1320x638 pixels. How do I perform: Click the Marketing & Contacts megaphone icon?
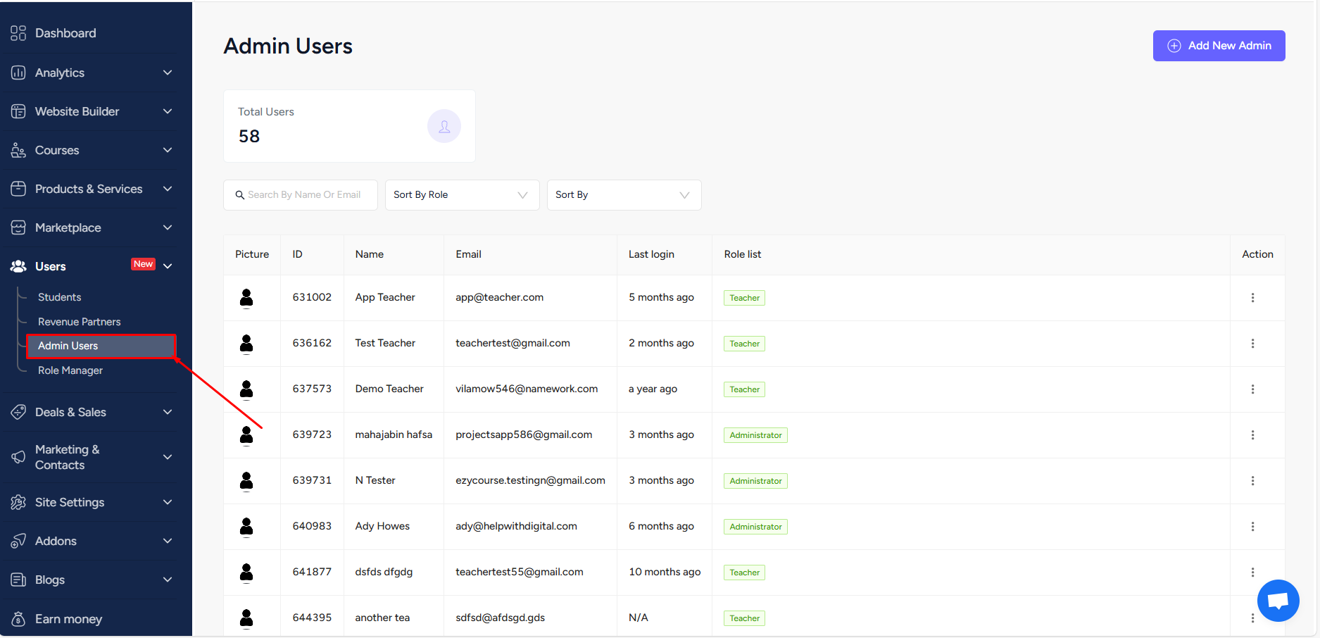(18, 457)
